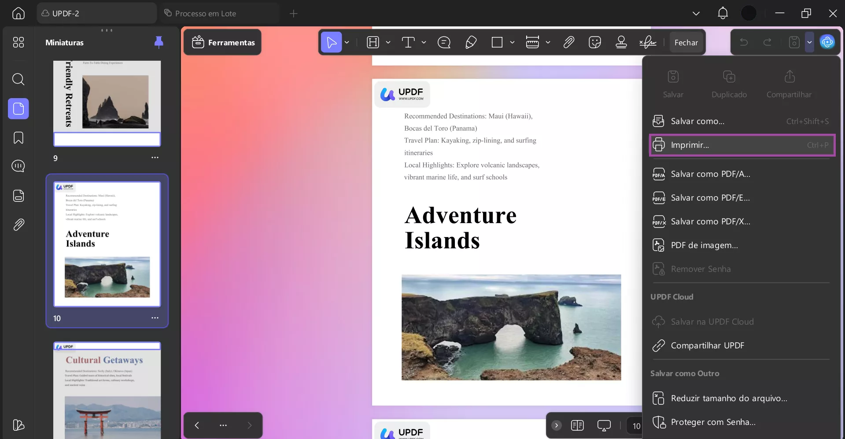This screenshot has height=439, width=845.
Task: Open the shape tool dropdown
Action: point(512,42)
